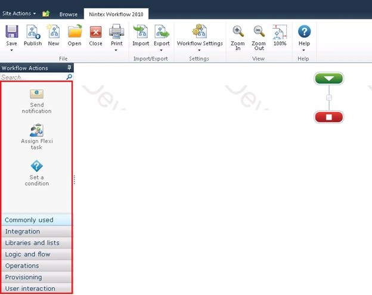Expand the Integration category
Screen dimensions: 372x295
(36, 231)
